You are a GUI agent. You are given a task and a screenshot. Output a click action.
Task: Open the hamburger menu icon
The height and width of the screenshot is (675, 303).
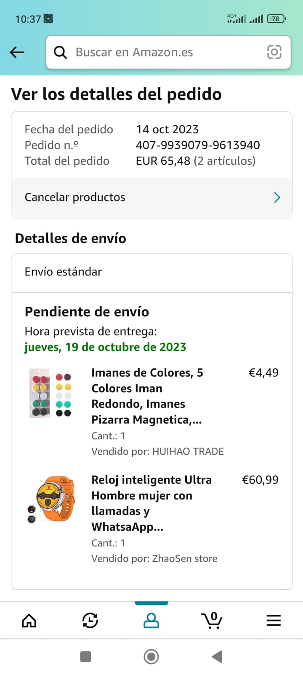click(274, 621)
